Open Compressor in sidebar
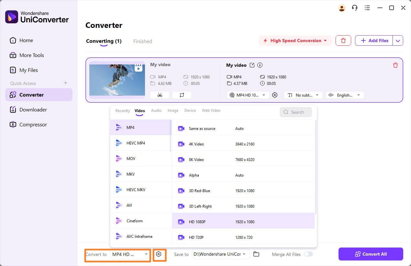The width and height of the screenshot is (411, 266). [39, 124]
